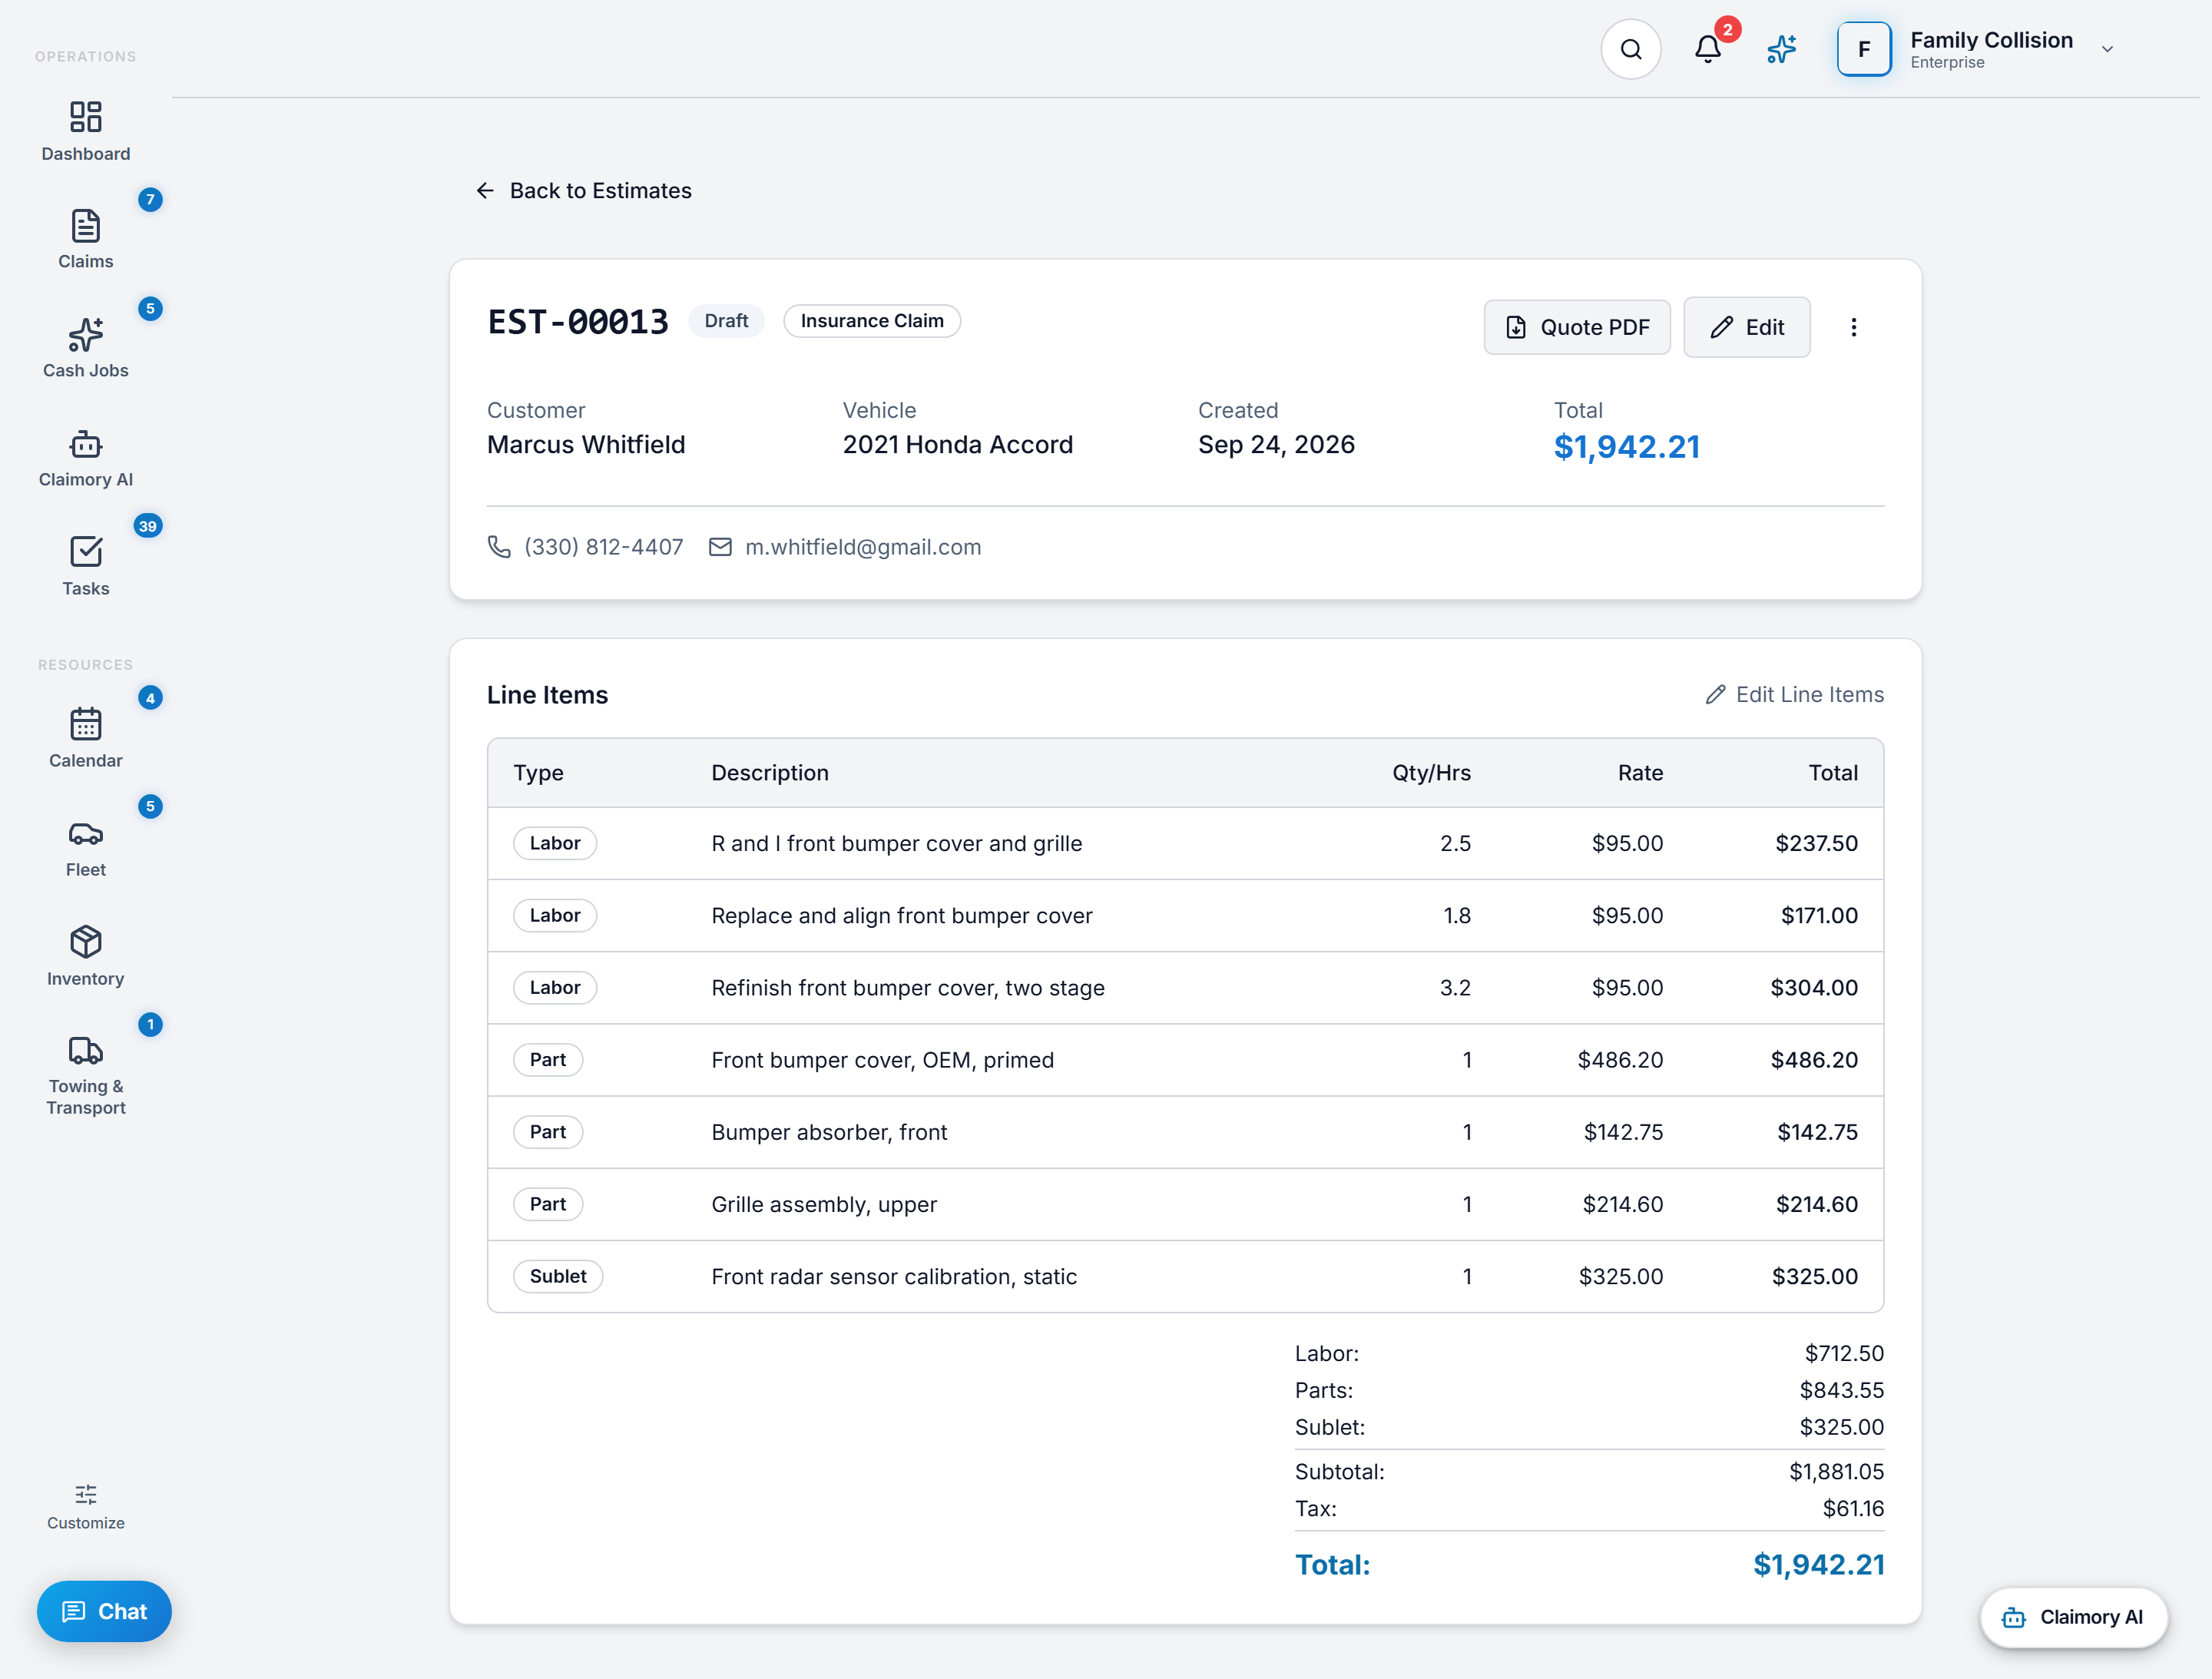2212x1679 pixels.
Task: Select Replace and align front bumper cover
Action: pyautogui.click(x=1185, y=915)
